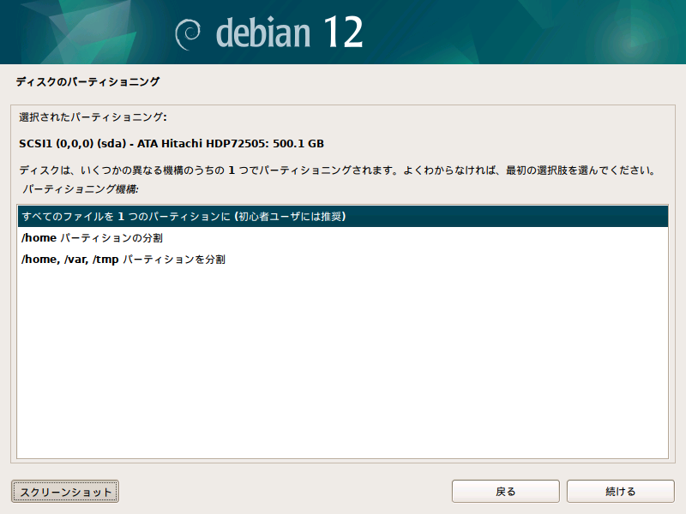Click the SCSI1 (0,0,0) disk identifier text
The width and height of the screenshot is (686, 514).
coord(56,144)
